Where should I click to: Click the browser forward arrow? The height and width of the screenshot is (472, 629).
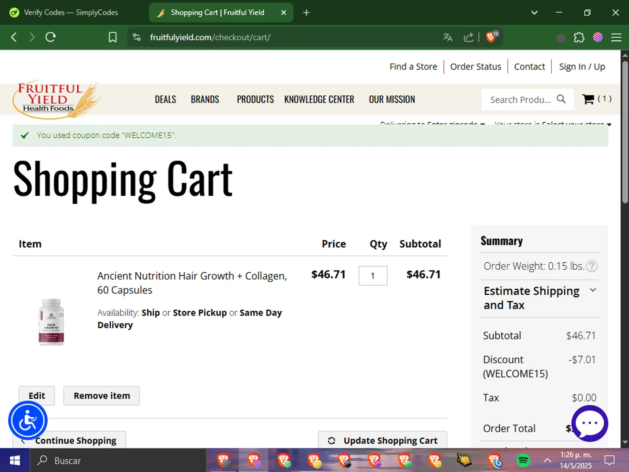tap(32, 37)
